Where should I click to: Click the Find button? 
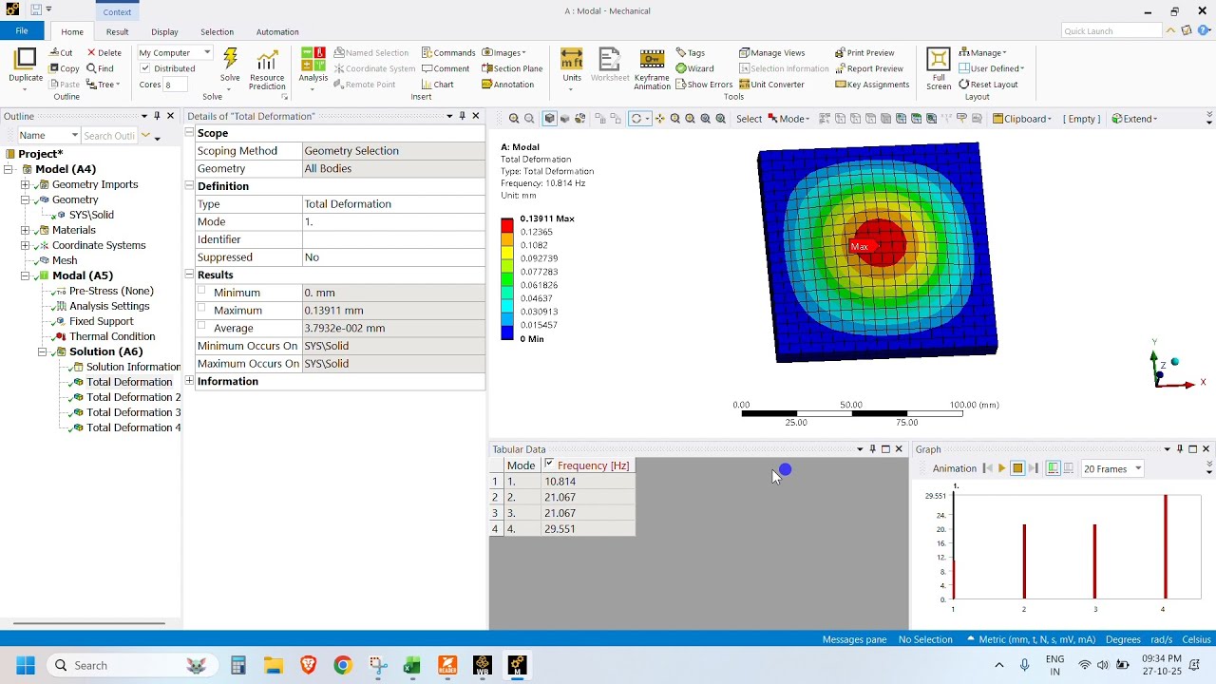(x=100, y=68)
